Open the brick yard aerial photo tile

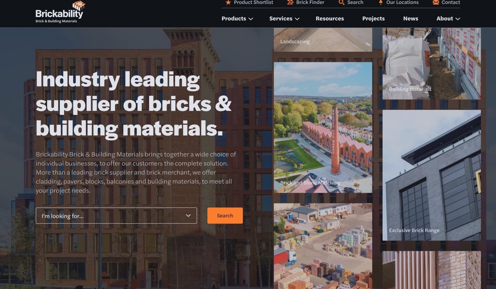[x=323, y=246]
